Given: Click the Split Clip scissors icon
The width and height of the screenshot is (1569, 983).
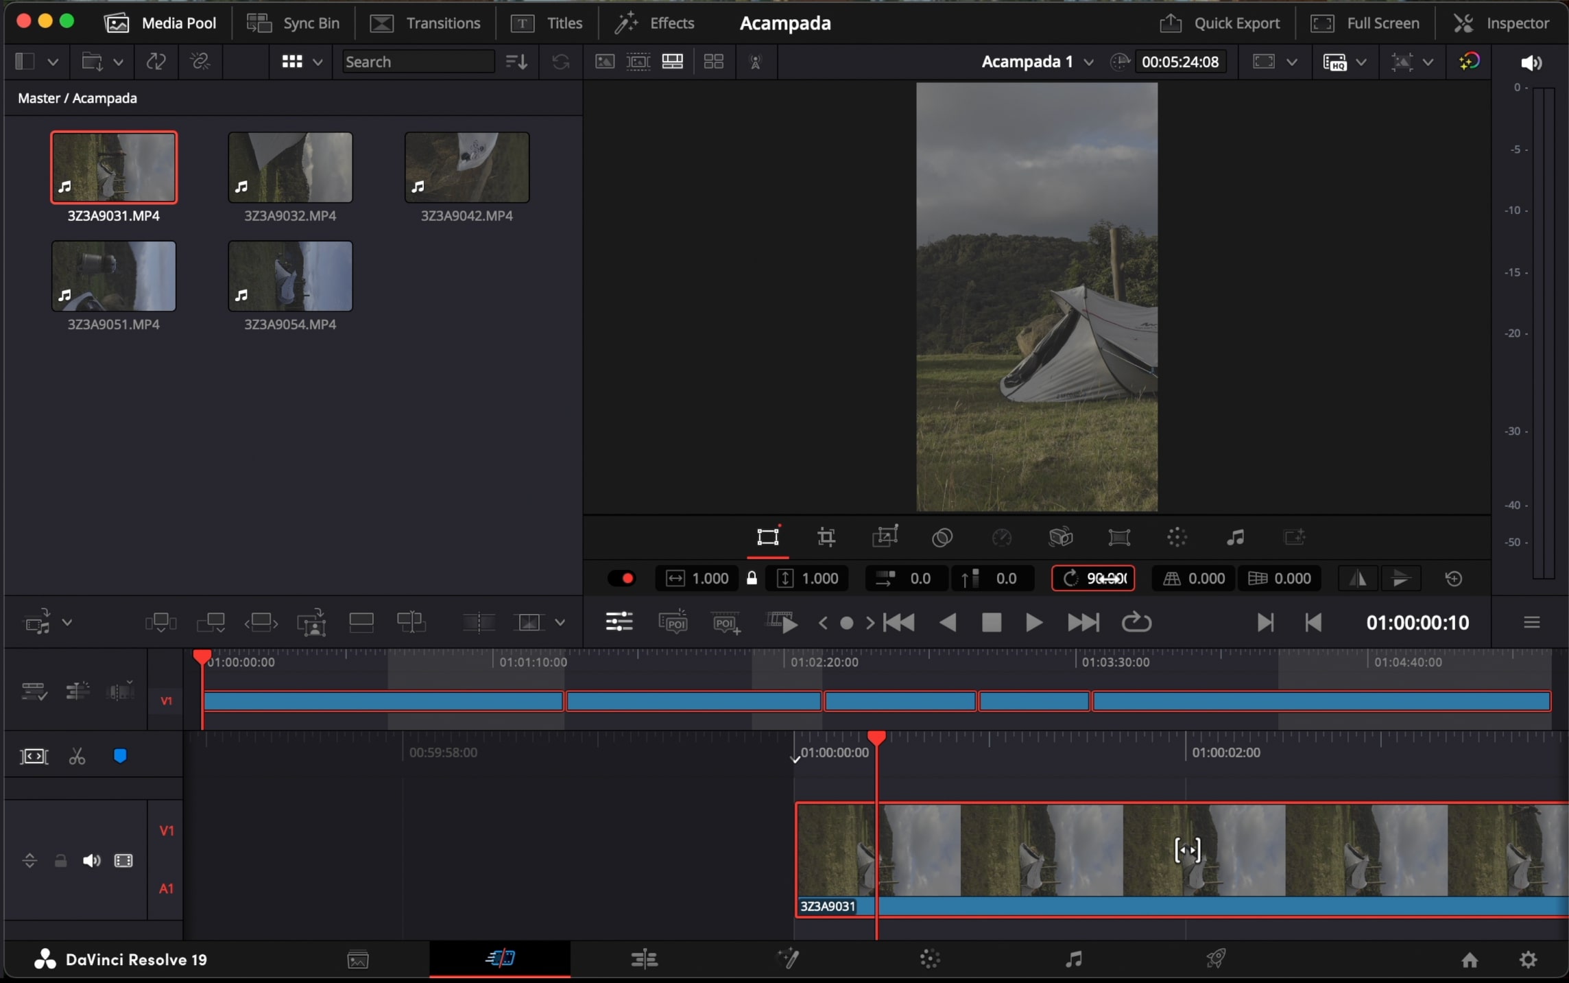Looking at the screenshot, I should 77,756.
